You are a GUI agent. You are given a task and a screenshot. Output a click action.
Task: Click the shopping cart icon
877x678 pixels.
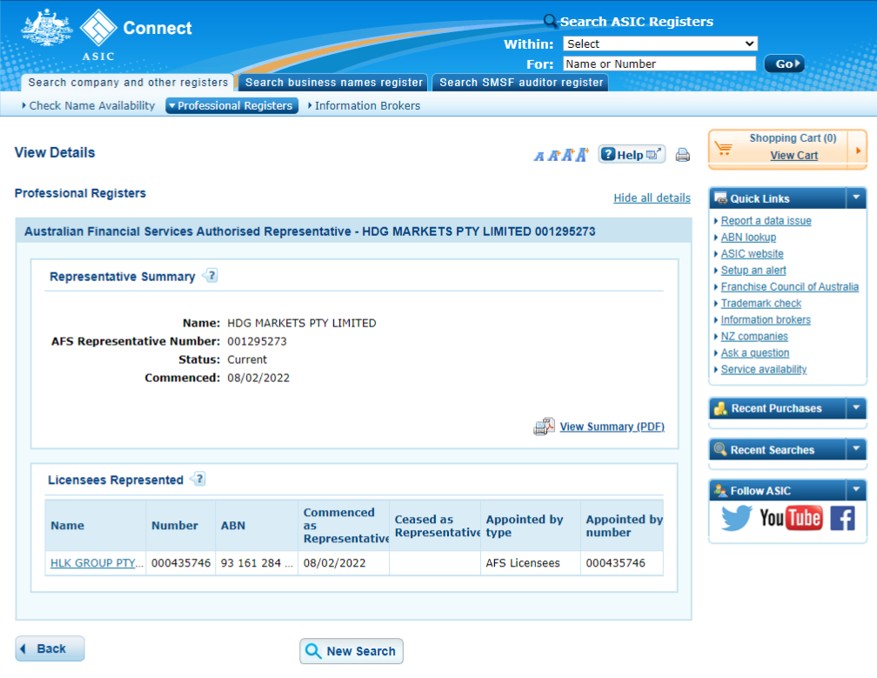(x=723, y=150)
